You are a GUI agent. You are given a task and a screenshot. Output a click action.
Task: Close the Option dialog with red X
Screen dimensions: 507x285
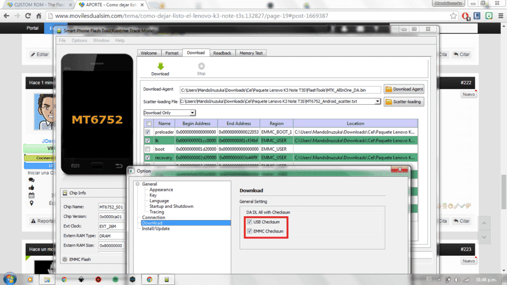point(399,170)
